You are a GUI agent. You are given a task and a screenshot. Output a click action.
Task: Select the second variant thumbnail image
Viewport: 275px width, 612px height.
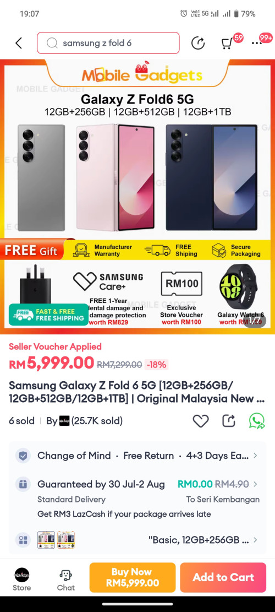[66, 540]
